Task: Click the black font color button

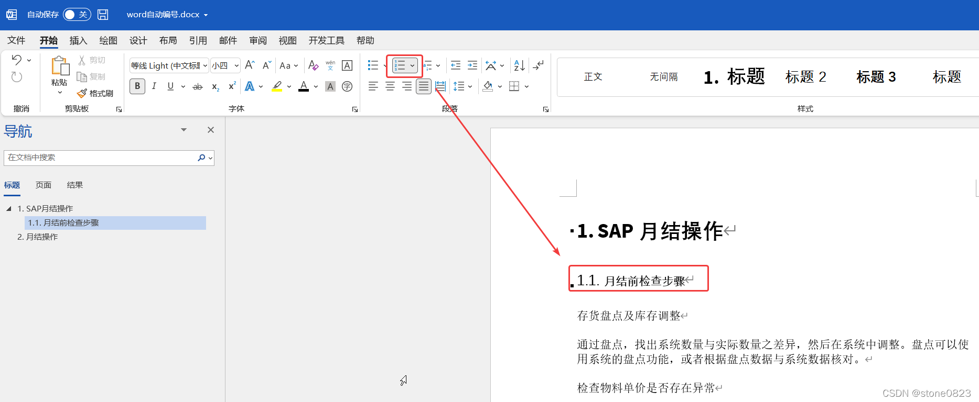Action: pos(304,86)
